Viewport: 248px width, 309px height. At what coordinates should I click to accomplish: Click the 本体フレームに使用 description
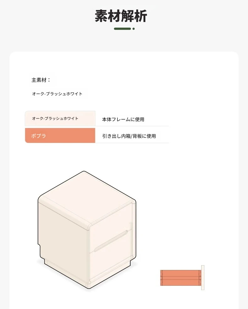123,119
